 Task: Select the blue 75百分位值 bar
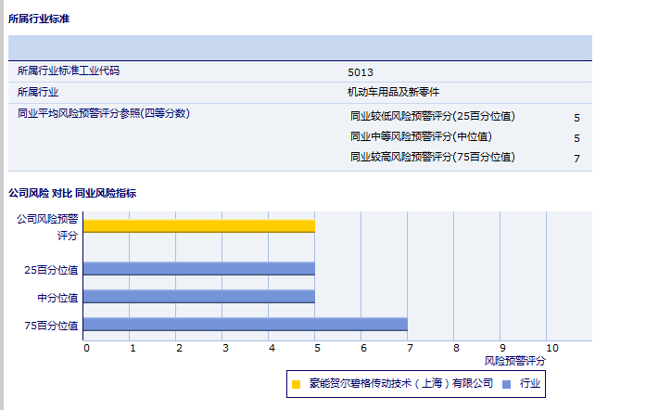pyautogui.click(x=246, y=325)
